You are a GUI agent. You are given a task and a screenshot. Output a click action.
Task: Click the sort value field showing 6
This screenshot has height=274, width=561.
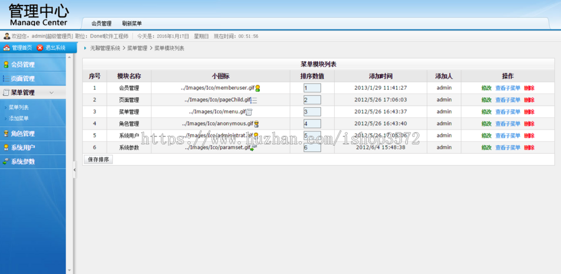coord(312,148)
